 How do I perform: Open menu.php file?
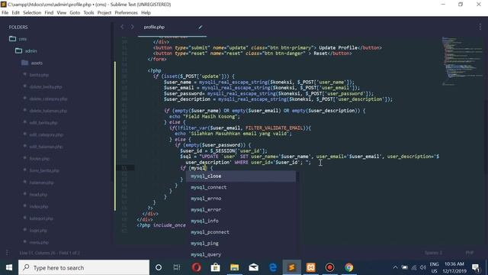pyautogui.click(x=39, y=242)
